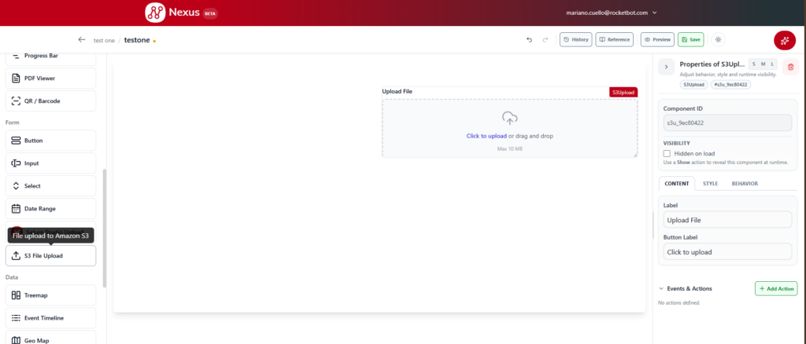806x344 pixels.
Task: Set component size to S
Action: tap(754, 64)
